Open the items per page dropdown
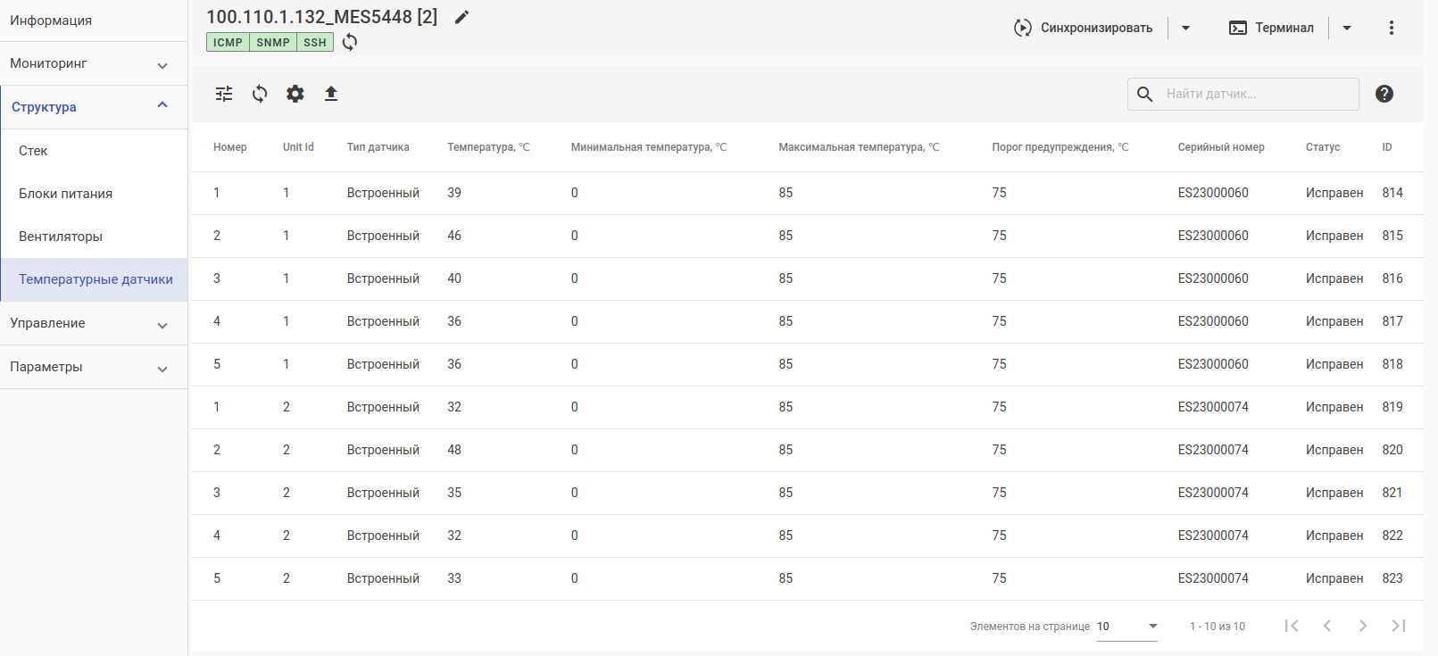The width and height of the screenshot is (1438, 656). click(x=1126, y=627)
